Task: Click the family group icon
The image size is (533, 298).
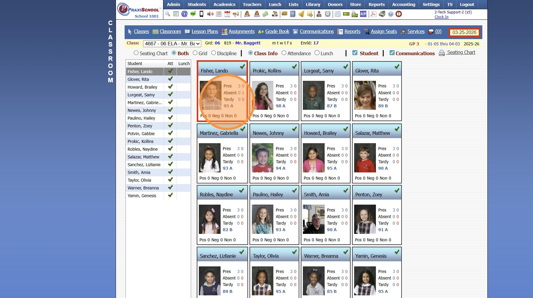Action: click(x=275, y=14)
